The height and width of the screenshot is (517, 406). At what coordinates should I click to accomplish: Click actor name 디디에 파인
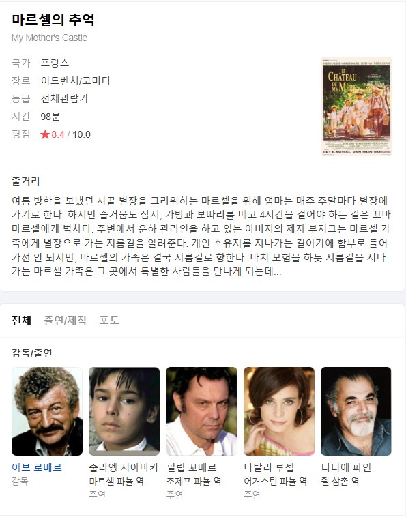point(346,467)
